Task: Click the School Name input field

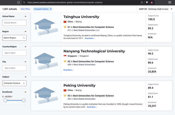Action: click(x=14, y=23)
